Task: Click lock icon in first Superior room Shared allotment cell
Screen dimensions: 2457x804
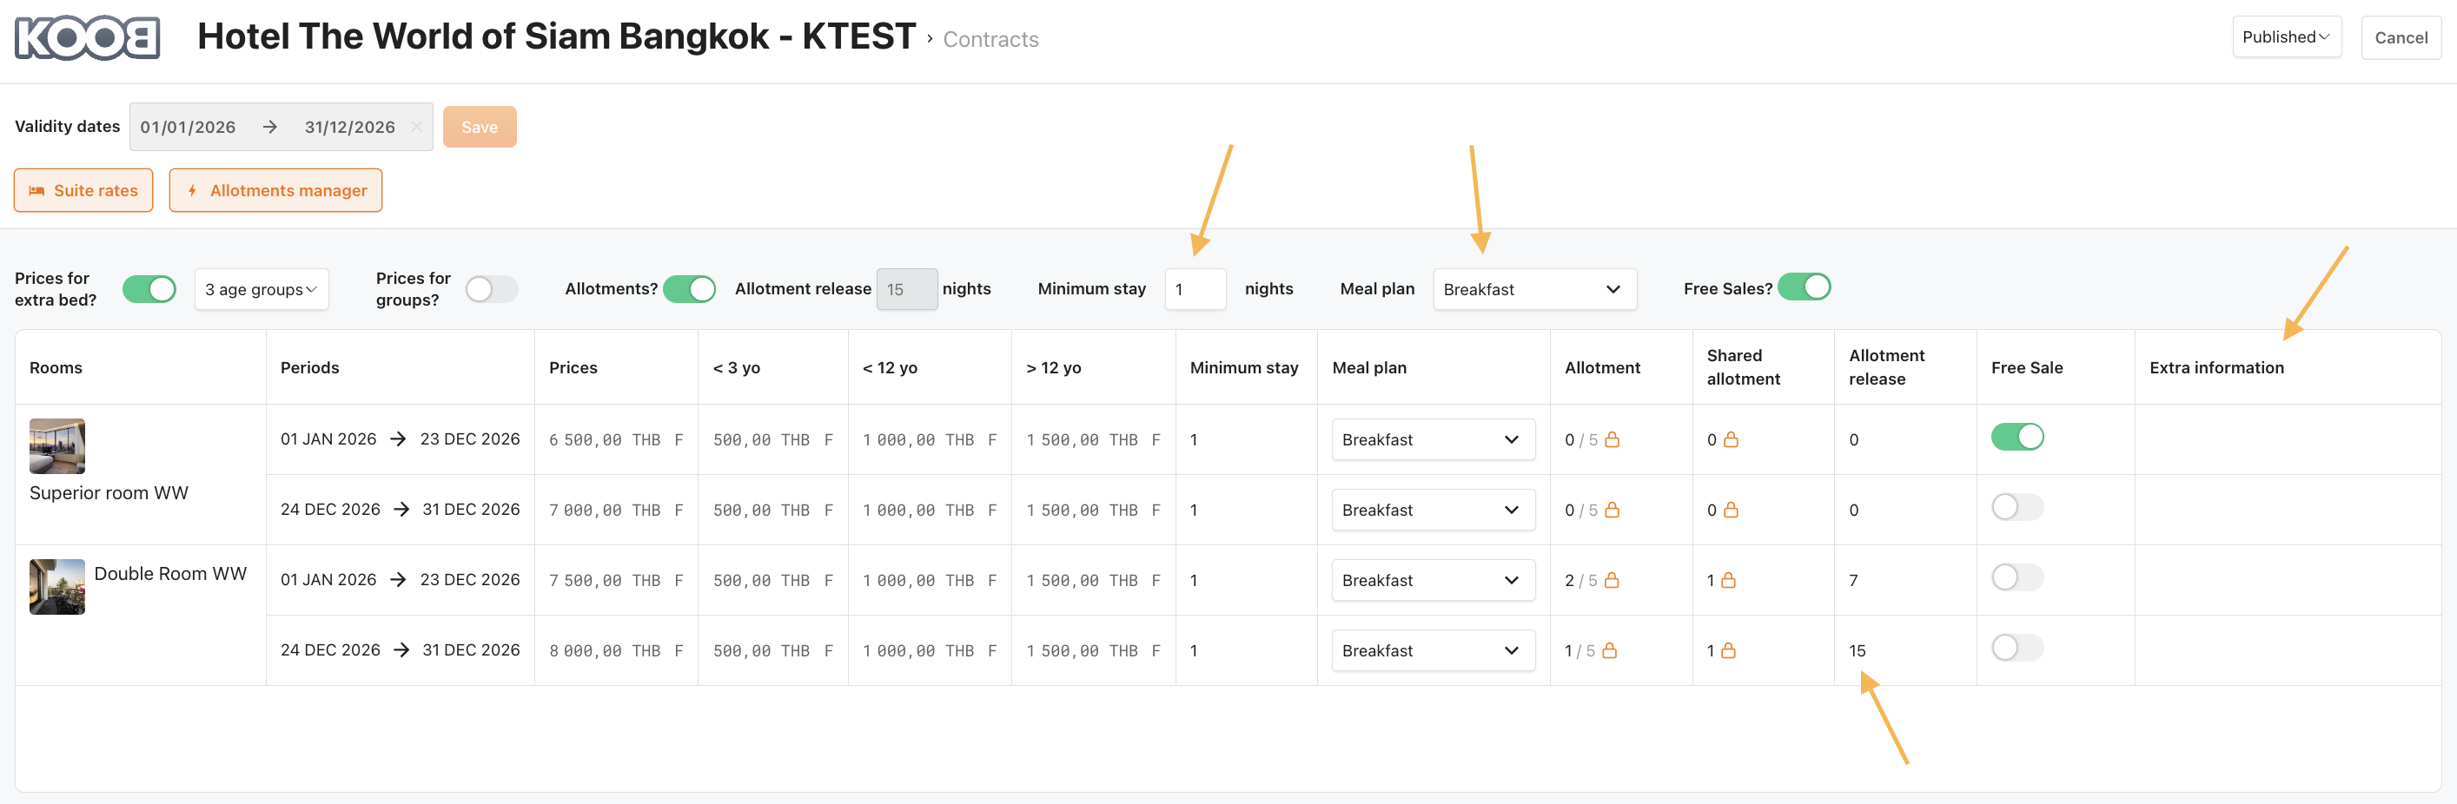Action: coord(1730,439)
